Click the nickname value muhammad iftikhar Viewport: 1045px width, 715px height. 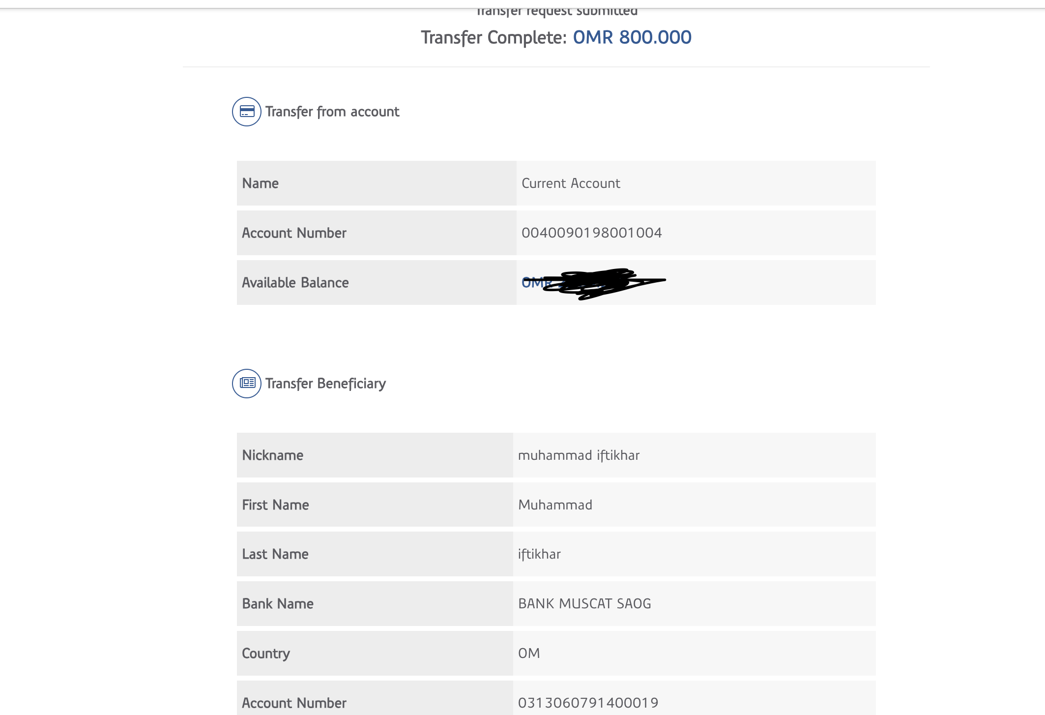coord(579,455)
